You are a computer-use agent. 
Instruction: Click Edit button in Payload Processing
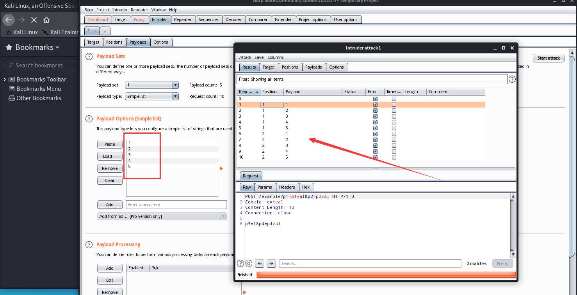coord(110,280)
